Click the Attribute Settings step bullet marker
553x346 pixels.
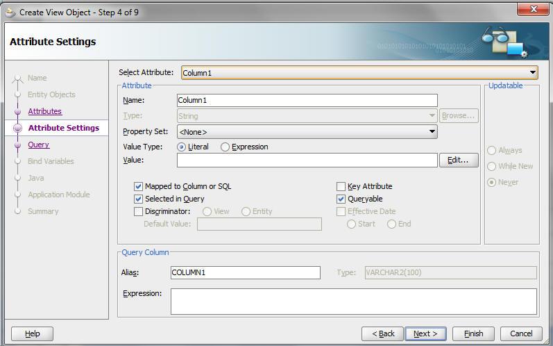pos(17,128)
